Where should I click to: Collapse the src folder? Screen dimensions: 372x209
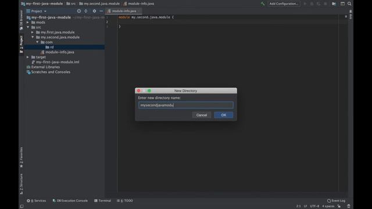click(x=28, y=27)
